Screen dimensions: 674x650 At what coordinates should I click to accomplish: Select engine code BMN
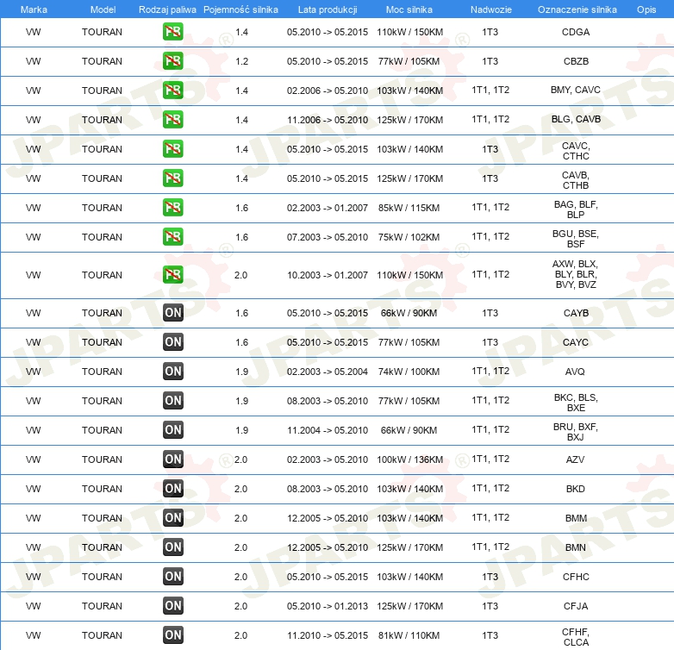point(576,547)
